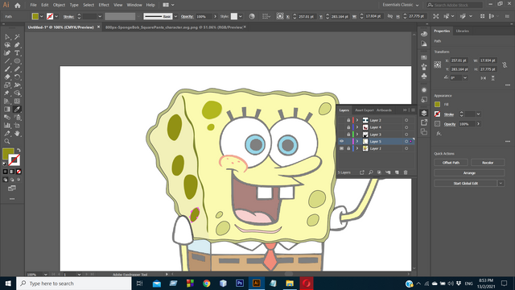Click Layer 1 target circle
This screenshot has height=290, width=515.
(x=406, y=148)
